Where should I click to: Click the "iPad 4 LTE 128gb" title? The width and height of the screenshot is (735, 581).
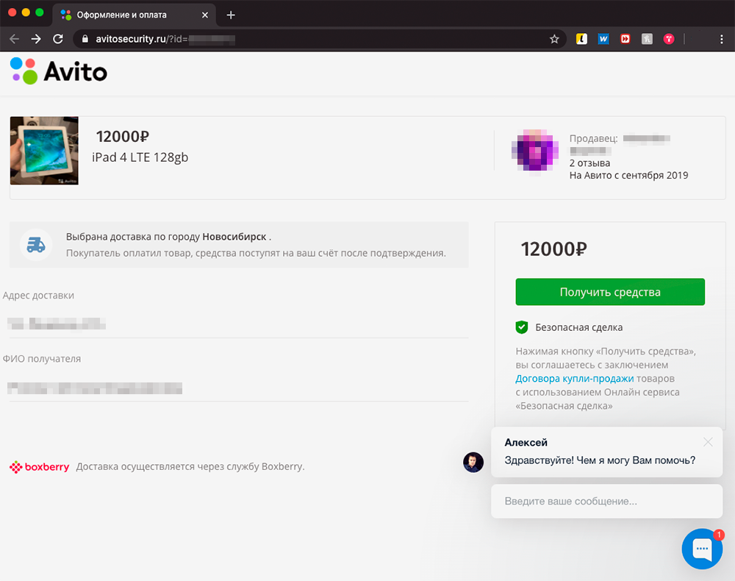[140, 157]
